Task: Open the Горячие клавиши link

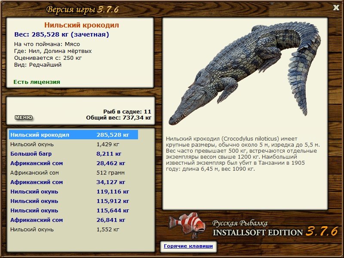Action: pyautogui.click(x=188, y=246)
